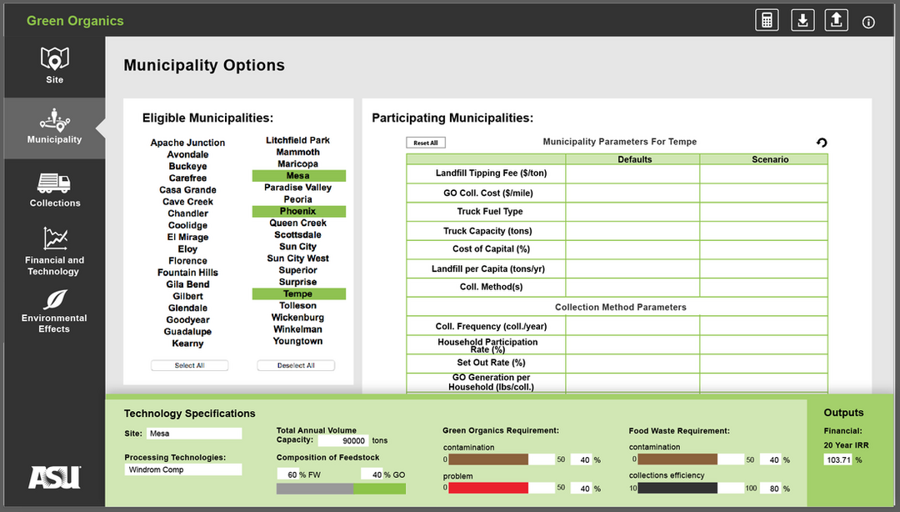Open Processing Technologies field showing Windrom Comp

coord(183,469)
